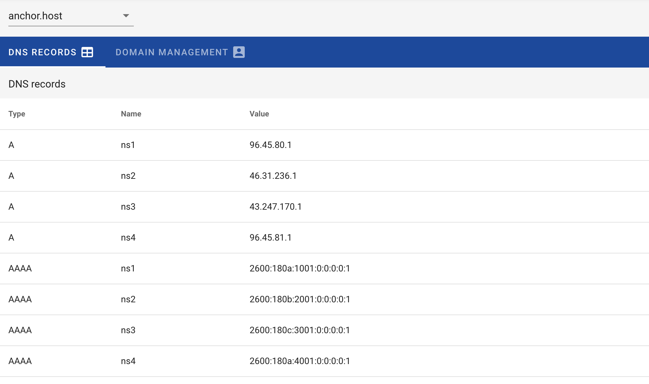The image size is (649, 384).
Task: Click type AAAA in the 2600:180a:1001 row
Action: (x=20, y=269)
